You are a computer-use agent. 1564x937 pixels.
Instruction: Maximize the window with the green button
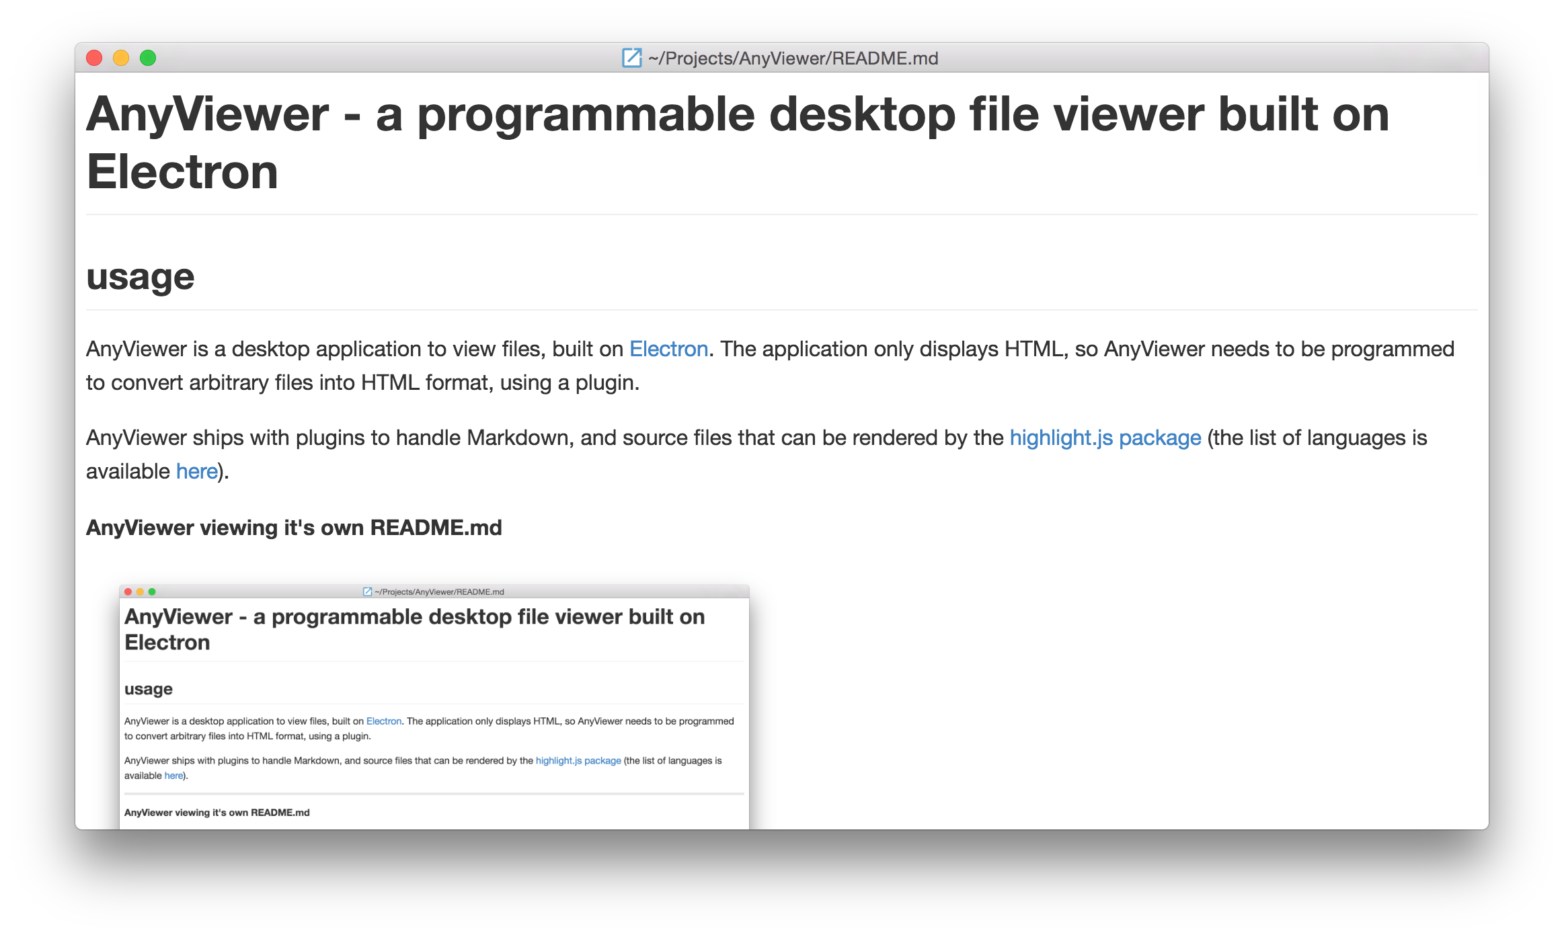pos(148,58)
